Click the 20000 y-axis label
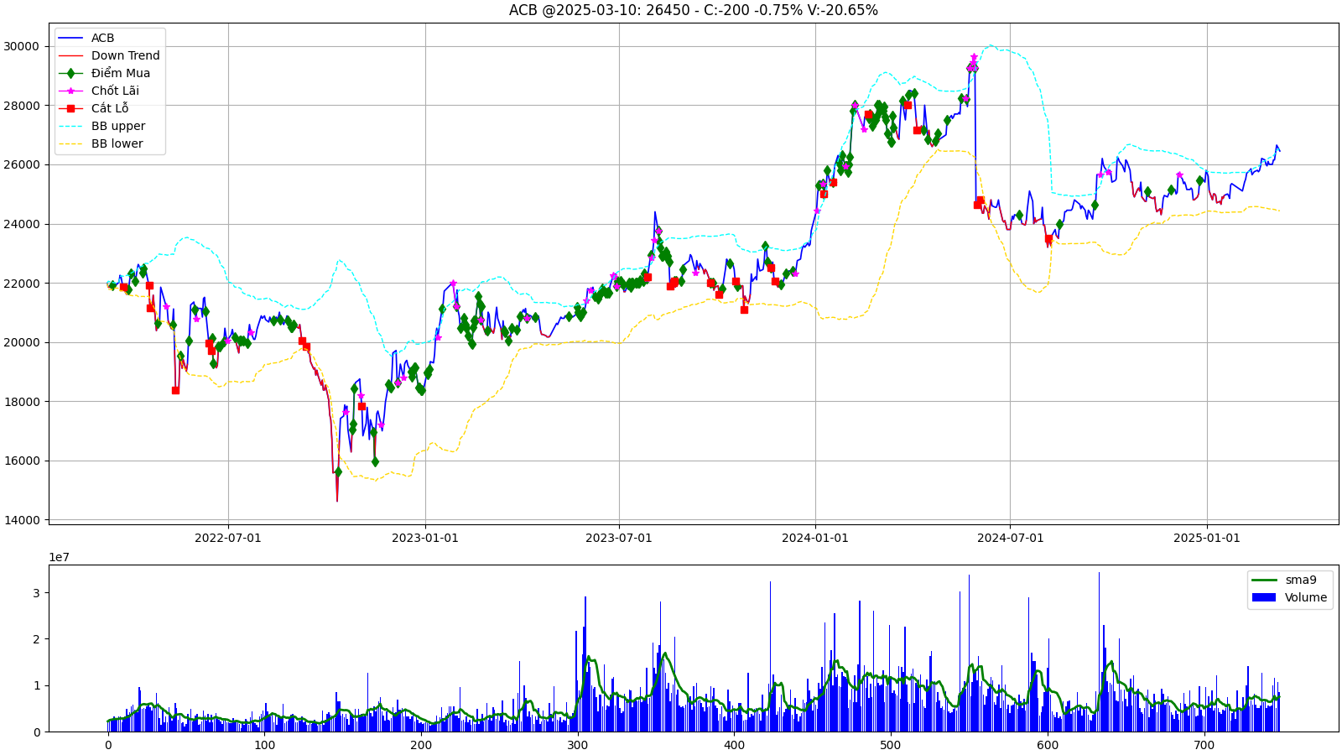This screenshot has height=755, width=1342. pos(22,342)
